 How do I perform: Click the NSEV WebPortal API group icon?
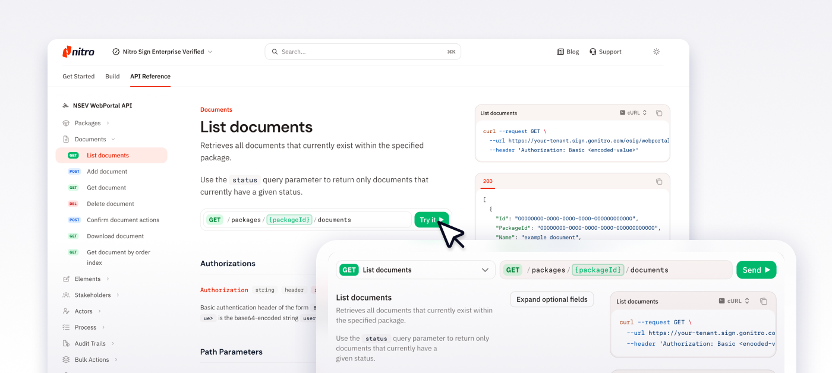66,106
